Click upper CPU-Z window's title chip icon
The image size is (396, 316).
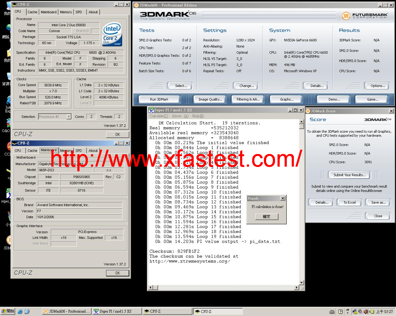point(14,5)
